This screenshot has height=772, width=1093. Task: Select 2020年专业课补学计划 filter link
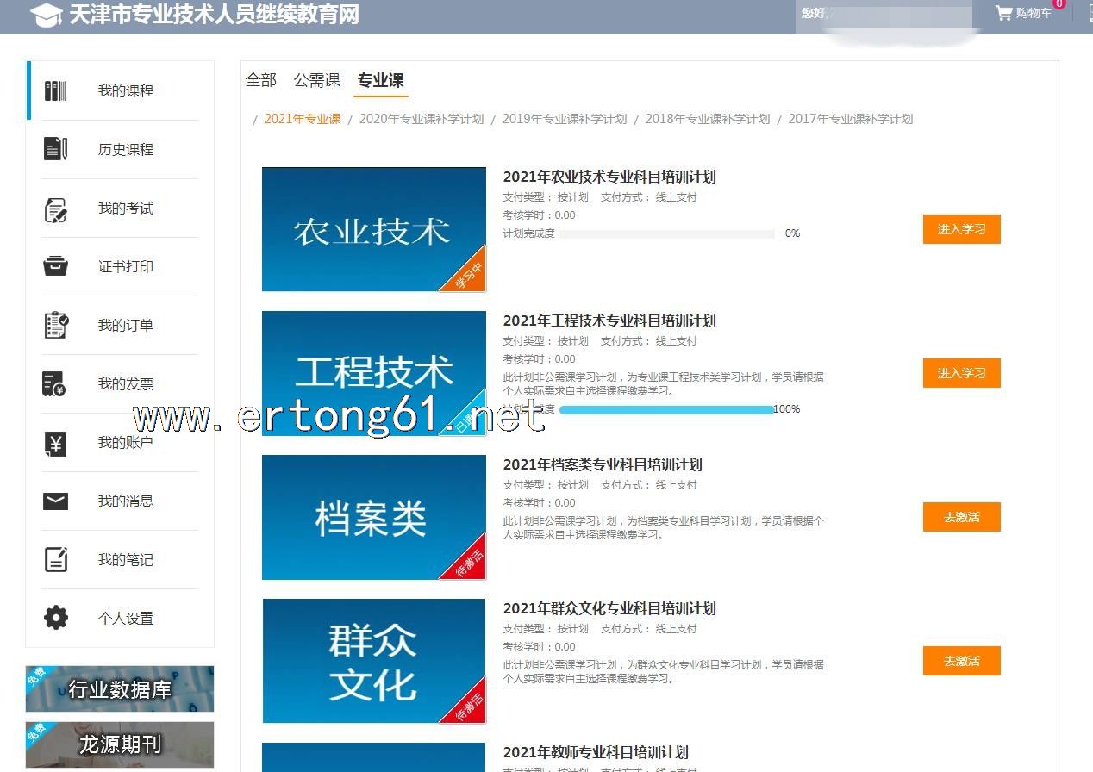tap(422, 119)
